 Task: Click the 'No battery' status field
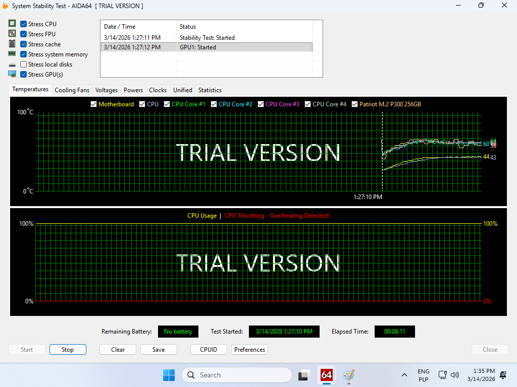pos(178,332)
